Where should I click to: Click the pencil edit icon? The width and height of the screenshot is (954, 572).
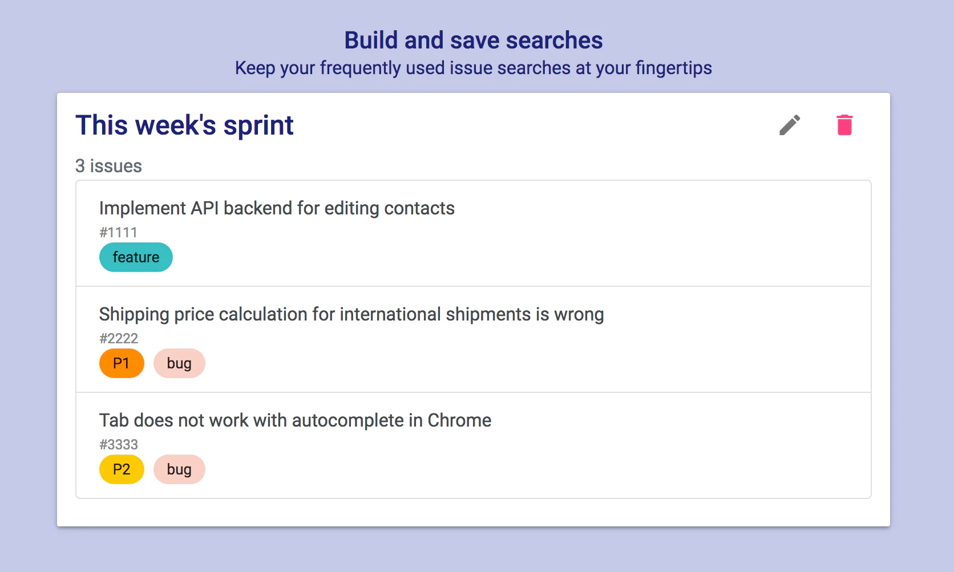(790, 125)
